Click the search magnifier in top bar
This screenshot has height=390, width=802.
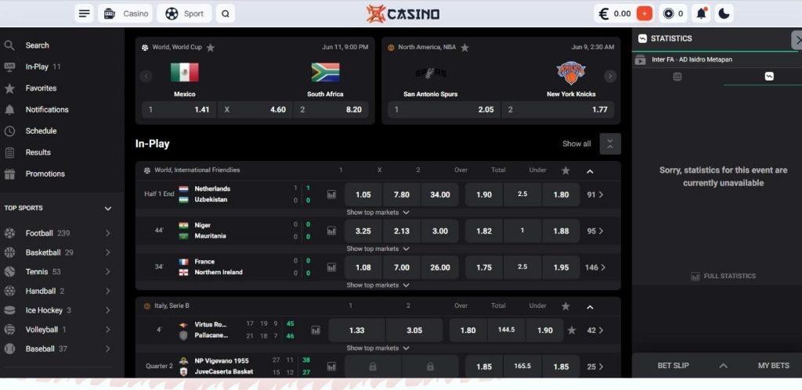tap(225, 14)
